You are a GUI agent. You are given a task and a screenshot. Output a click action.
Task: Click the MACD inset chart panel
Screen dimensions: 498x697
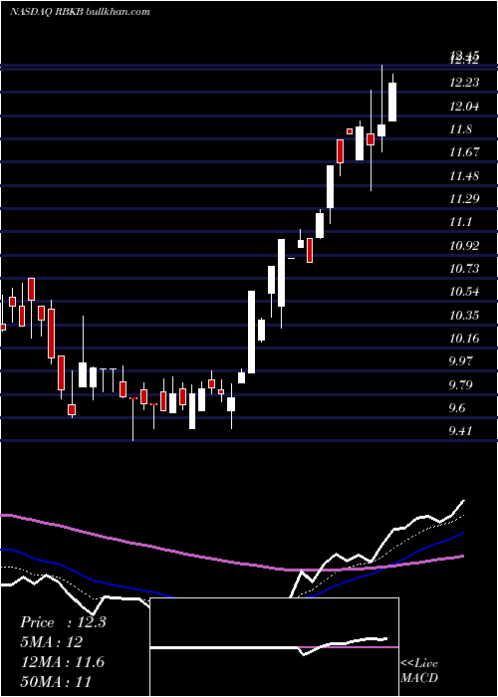274,647
